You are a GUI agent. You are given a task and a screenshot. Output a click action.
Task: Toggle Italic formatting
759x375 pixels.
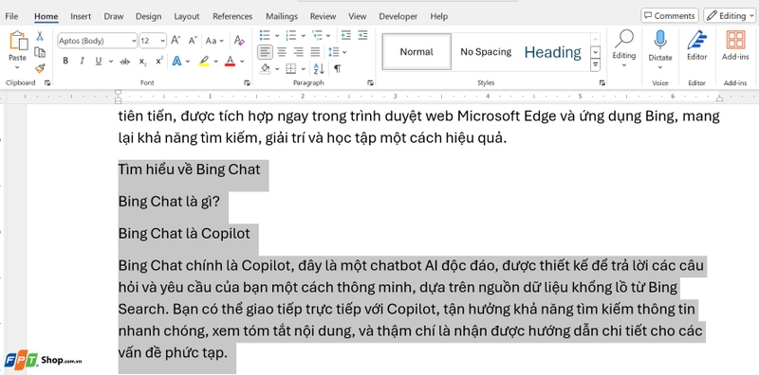[x=82, y=62]
